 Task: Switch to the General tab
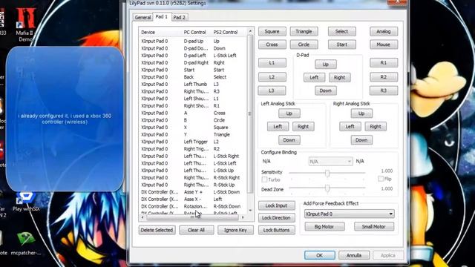142,17
